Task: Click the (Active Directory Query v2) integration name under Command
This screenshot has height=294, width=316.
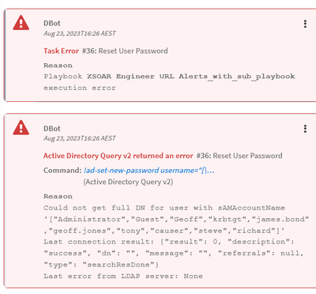Action: 128,182
